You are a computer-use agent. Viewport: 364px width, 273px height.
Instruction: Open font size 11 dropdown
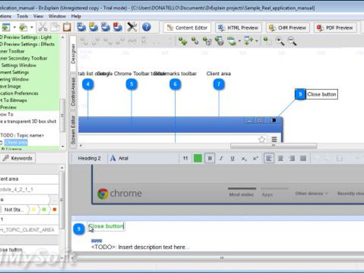pos(185,159)
